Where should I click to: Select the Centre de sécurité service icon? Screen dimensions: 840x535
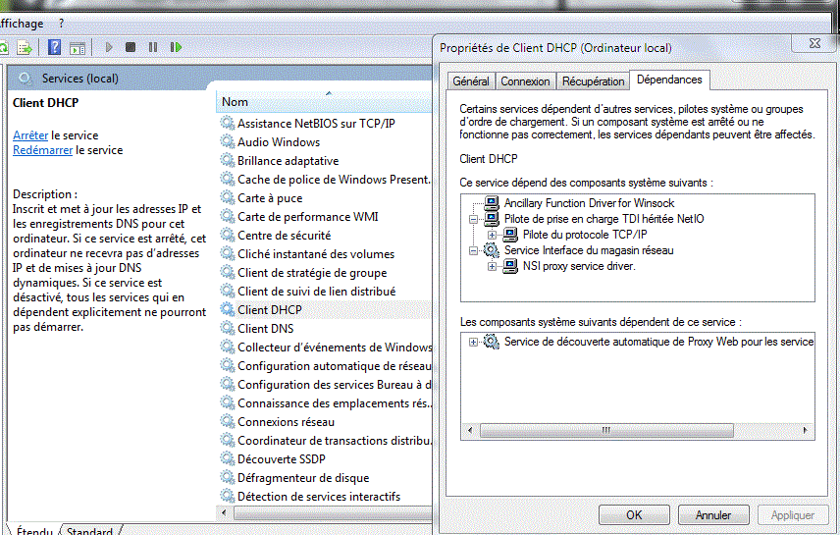tap(228, 235)
